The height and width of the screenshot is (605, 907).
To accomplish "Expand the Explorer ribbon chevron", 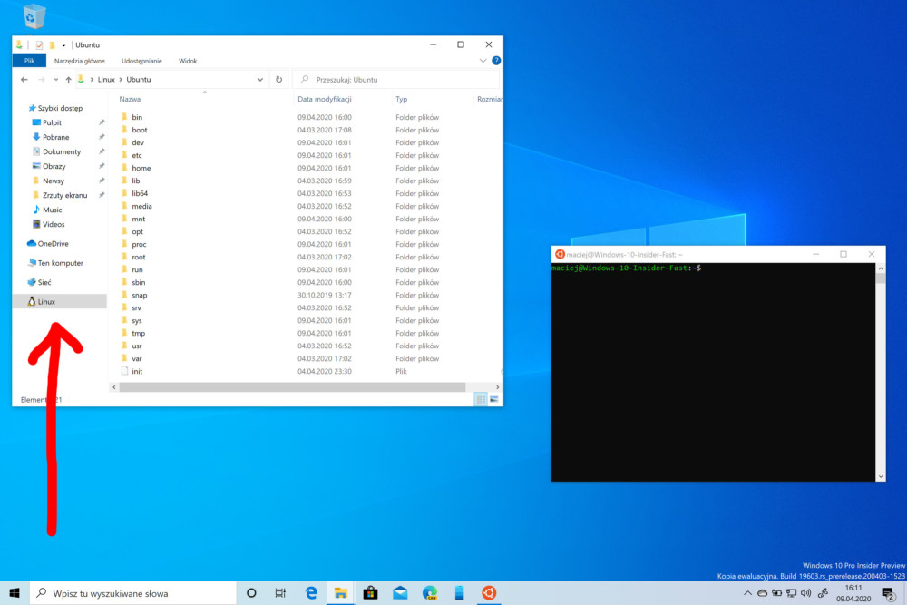I will (483, 61).
